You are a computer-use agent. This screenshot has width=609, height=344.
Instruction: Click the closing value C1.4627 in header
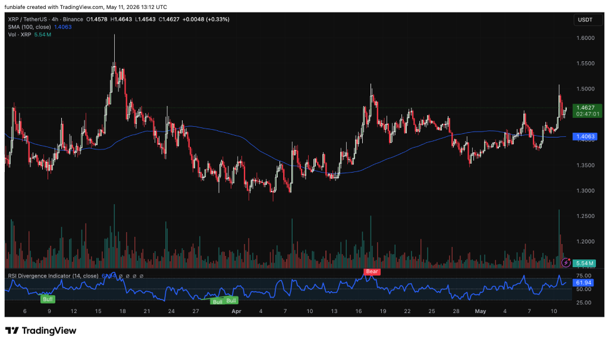coord(169,19)
